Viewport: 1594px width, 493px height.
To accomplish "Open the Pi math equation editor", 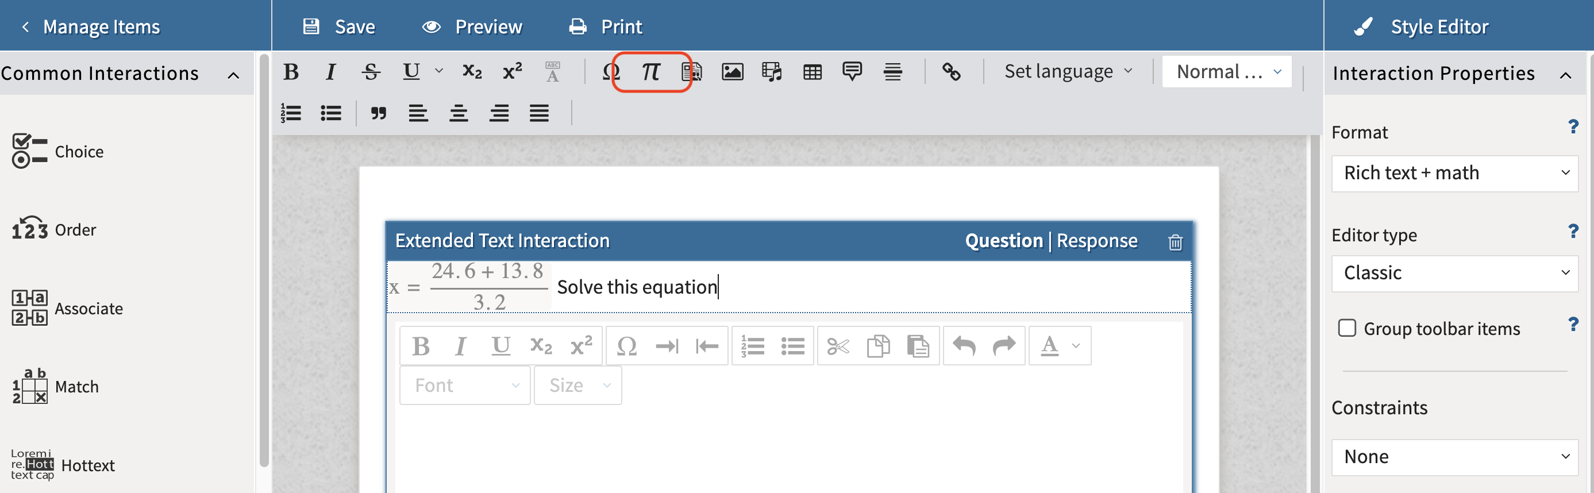I will coord(650,72).
